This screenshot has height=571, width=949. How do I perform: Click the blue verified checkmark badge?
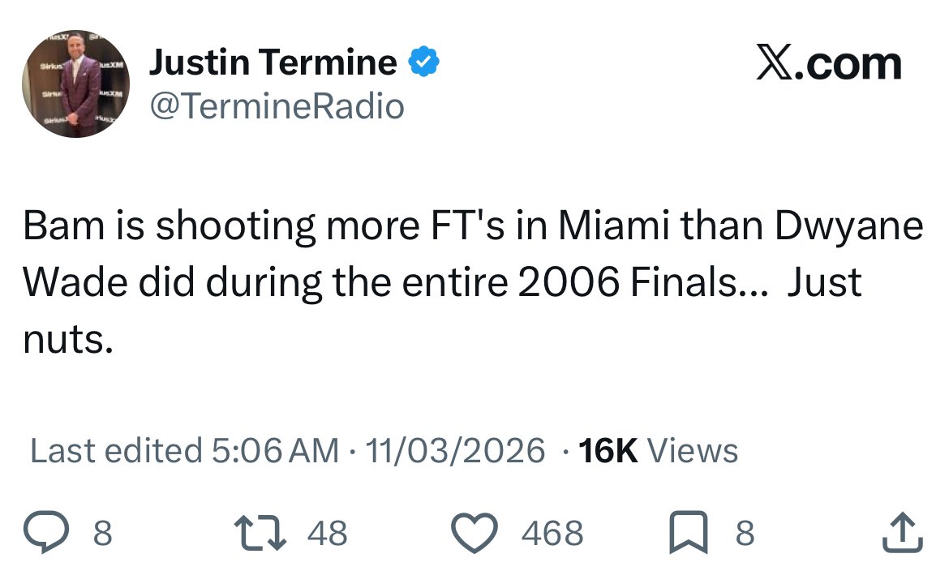pos(423,63)
